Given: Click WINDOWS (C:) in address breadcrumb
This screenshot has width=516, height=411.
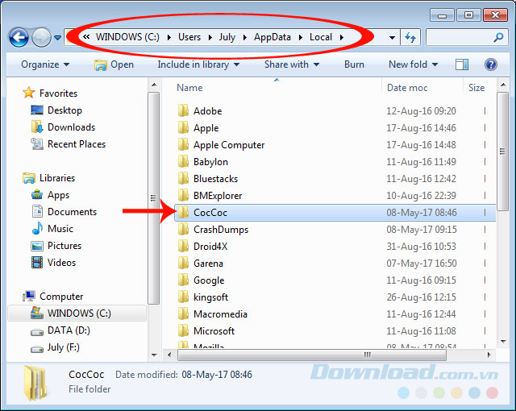Looking at the screenshot, I should click(x=127, y=37).
